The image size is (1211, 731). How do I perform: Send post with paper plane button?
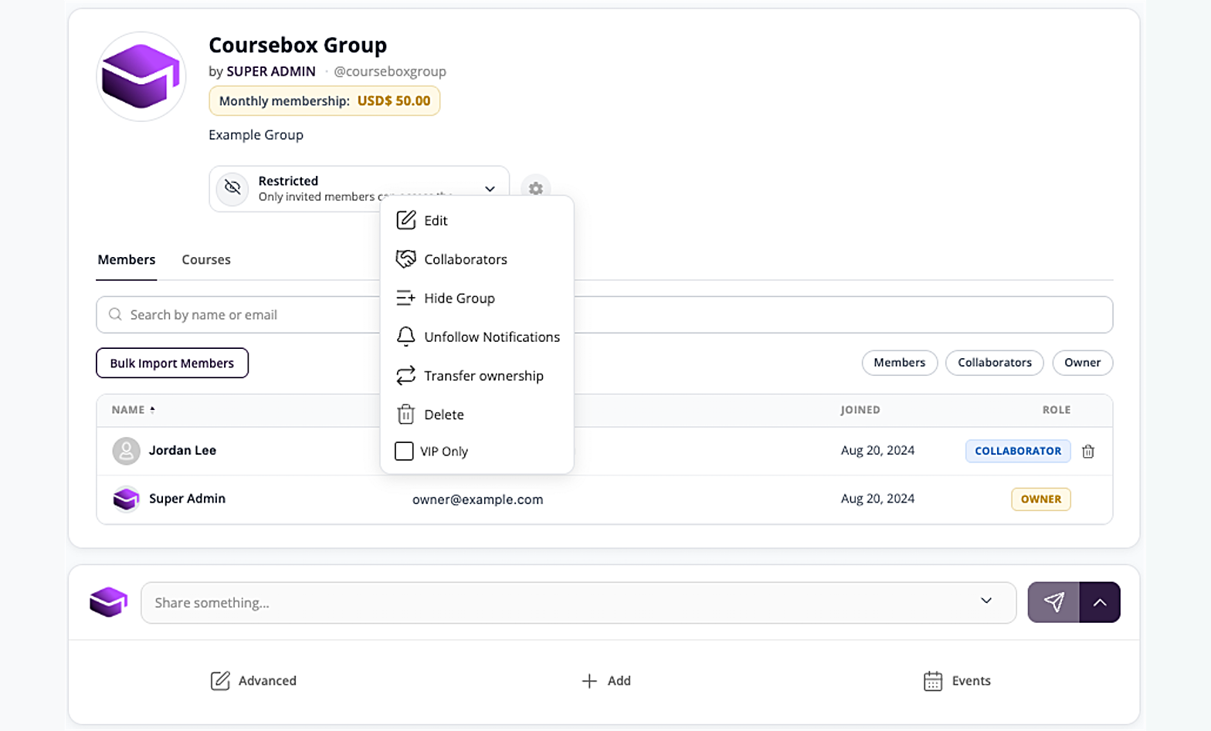click(x=1053, y=602)
